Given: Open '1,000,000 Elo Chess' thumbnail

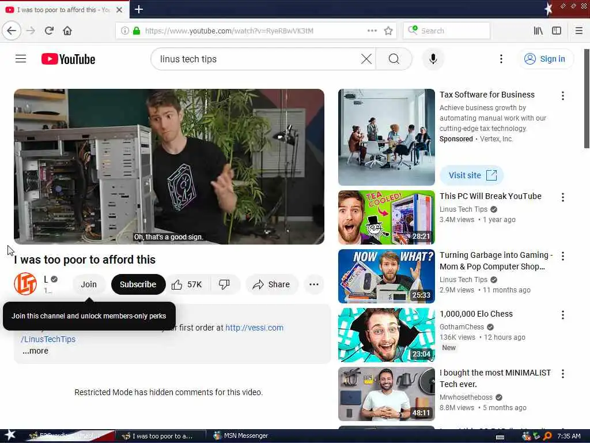Looking at the screenshot, I should coord(387,335).
